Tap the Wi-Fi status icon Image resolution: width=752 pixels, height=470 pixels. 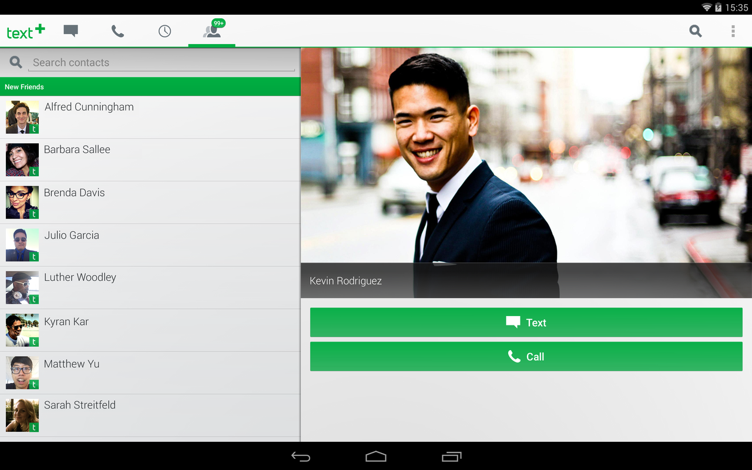(x=707, y=8)
